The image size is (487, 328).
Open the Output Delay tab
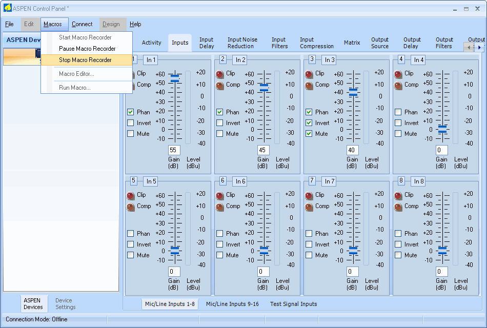pos(412,43)
